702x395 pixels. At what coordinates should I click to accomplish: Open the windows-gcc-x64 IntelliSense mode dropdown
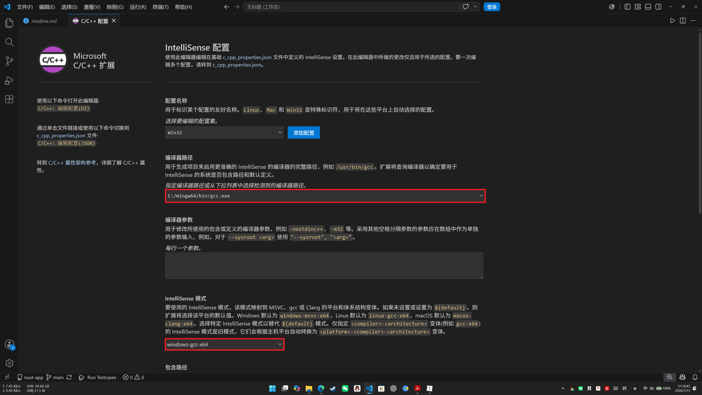coord(224,344)
